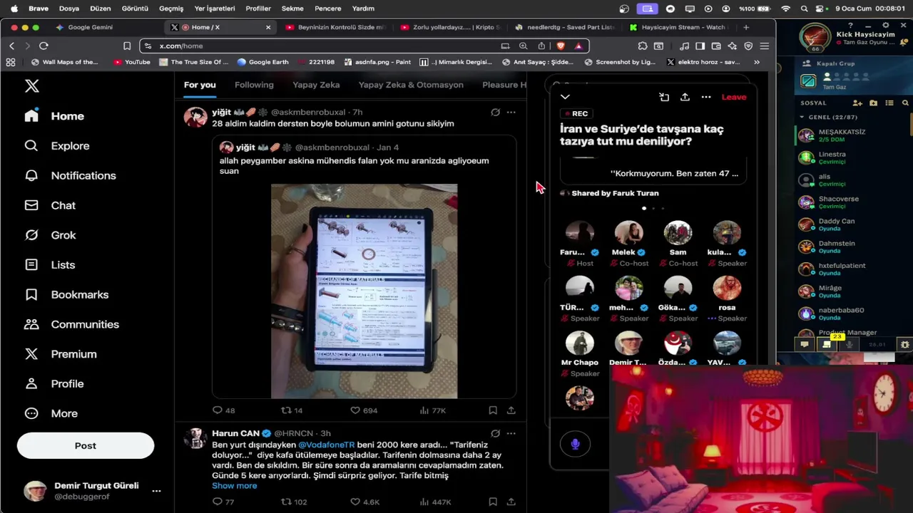Screen dimensions: 913x513
Task: Bookmark Harun CAN's tweet
Action: click(x=493, y=502)
